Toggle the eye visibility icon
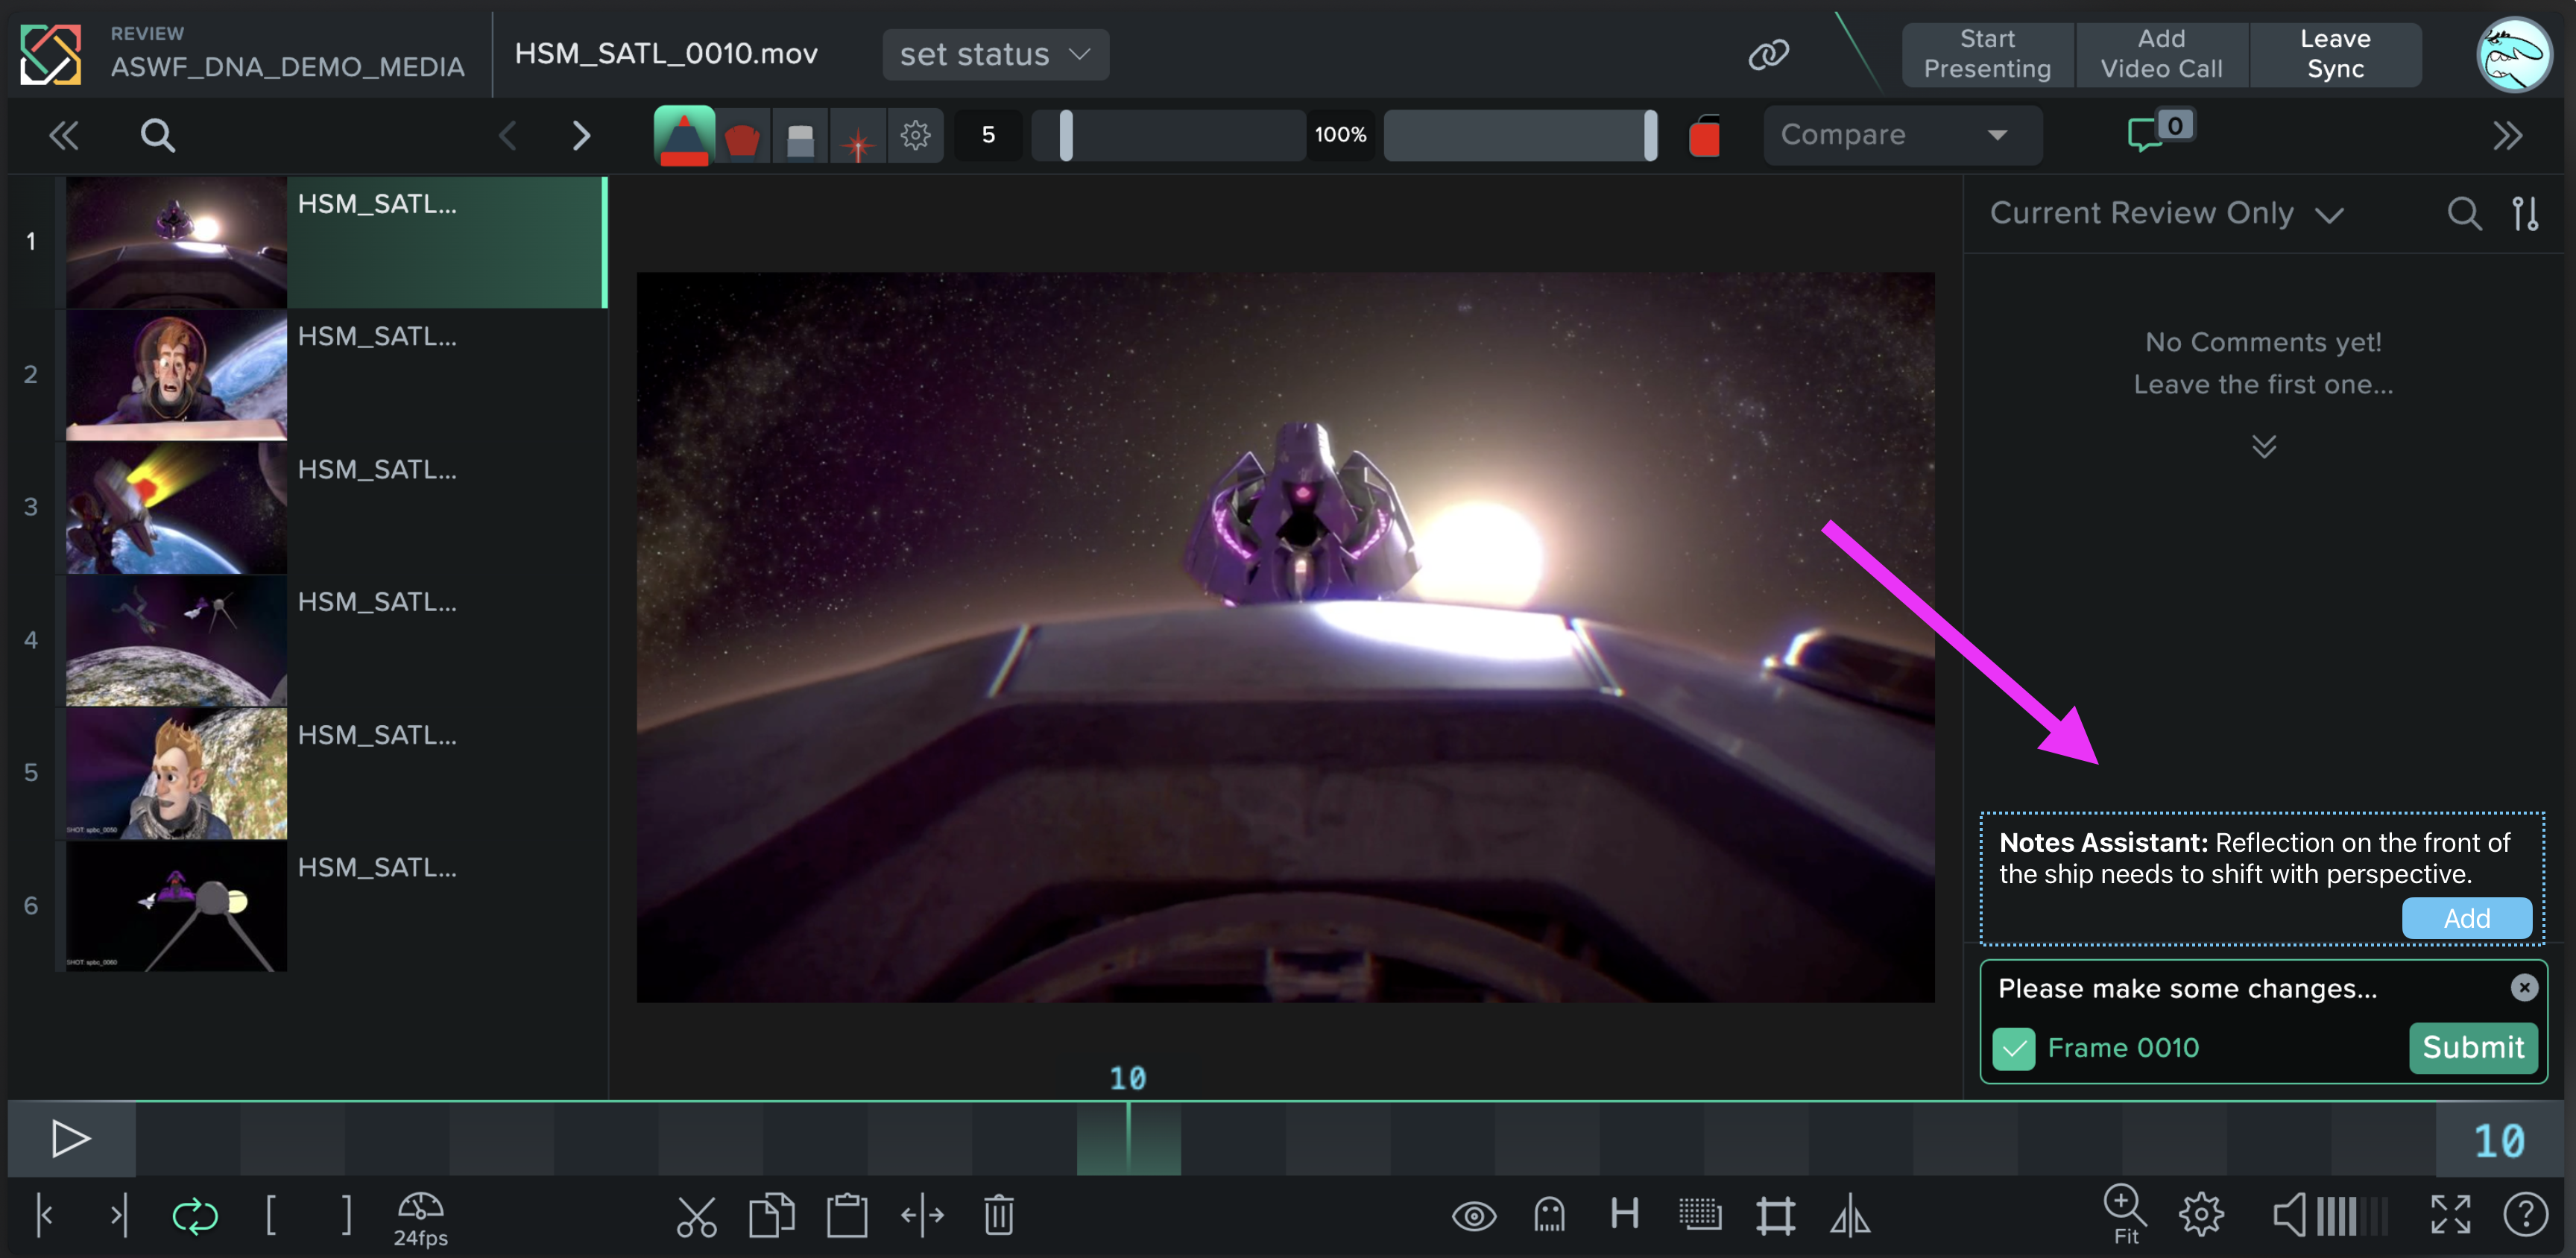Screen dimensions: 2576x1258 (1473, 1216)
